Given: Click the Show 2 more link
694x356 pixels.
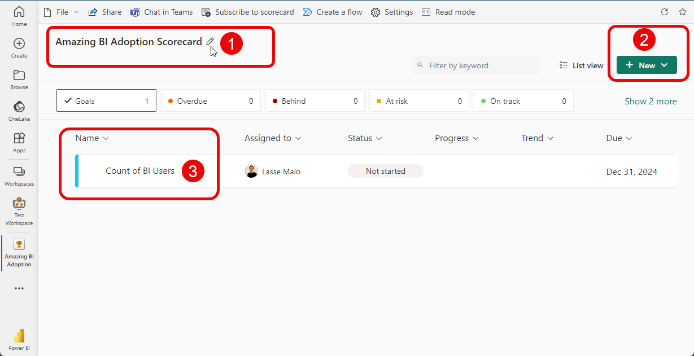Looking at the screenshot, I should coord(651,102).
